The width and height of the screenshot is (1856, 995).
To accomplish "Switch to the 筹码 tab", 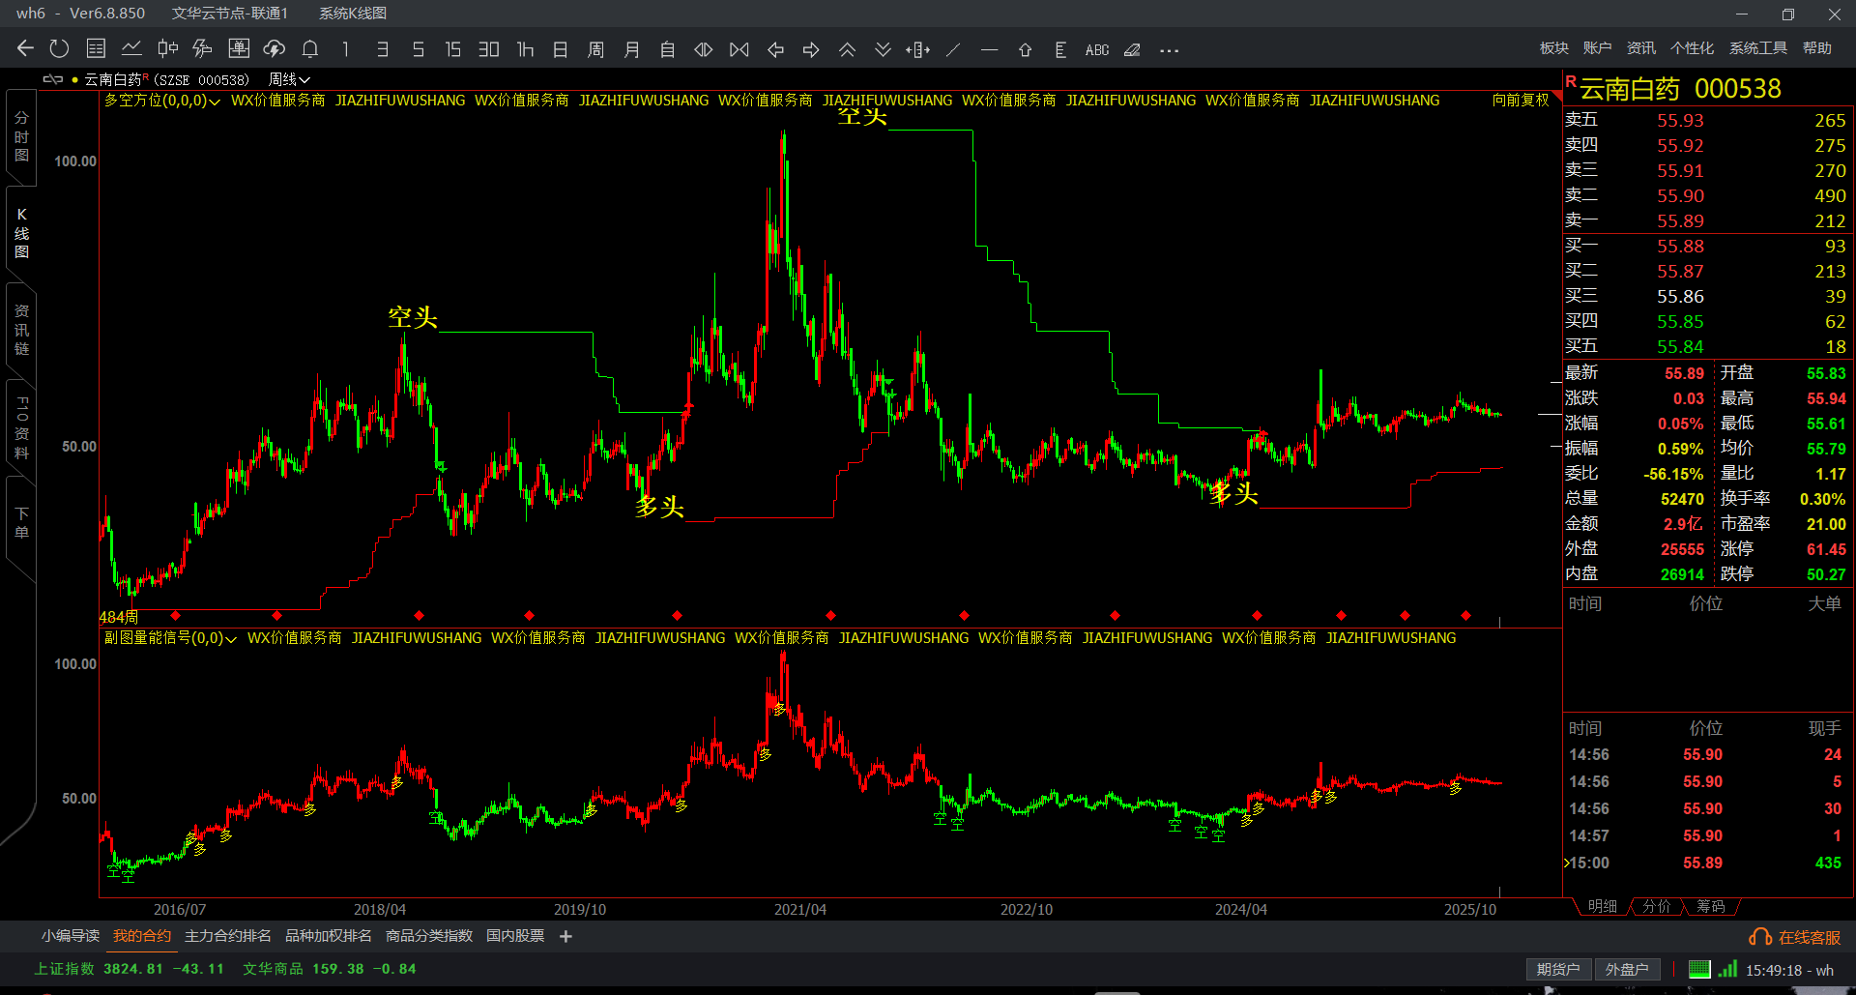I will click(1710, 906).
